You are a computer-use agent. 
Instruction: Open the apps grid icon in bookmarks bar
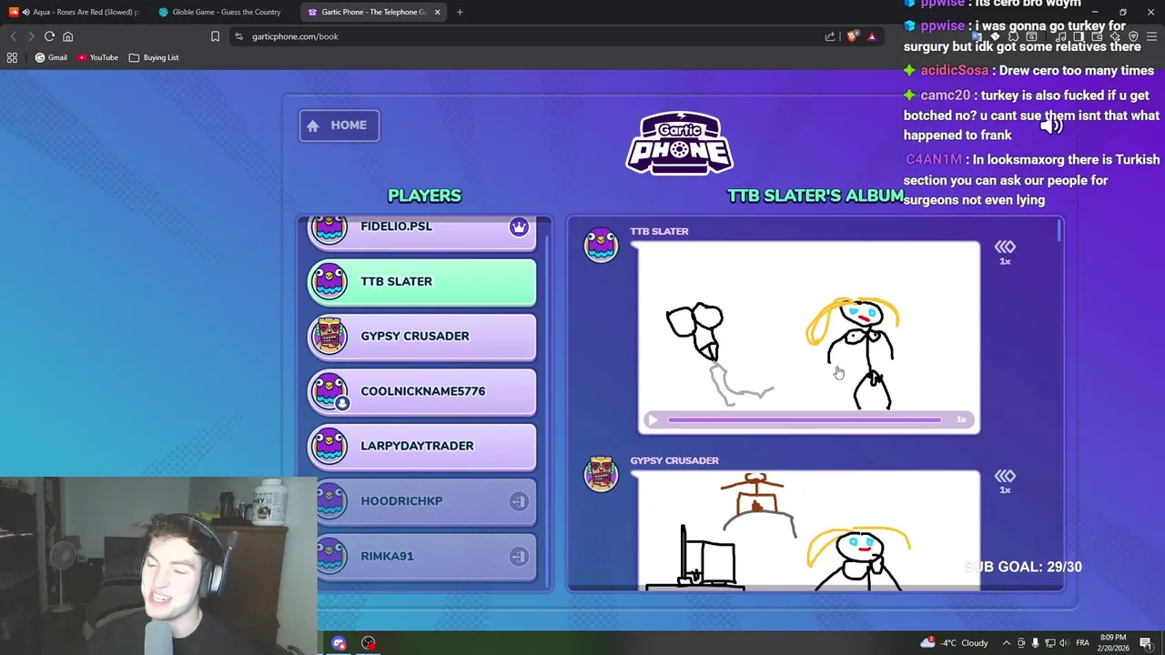[x=12, y=57]
